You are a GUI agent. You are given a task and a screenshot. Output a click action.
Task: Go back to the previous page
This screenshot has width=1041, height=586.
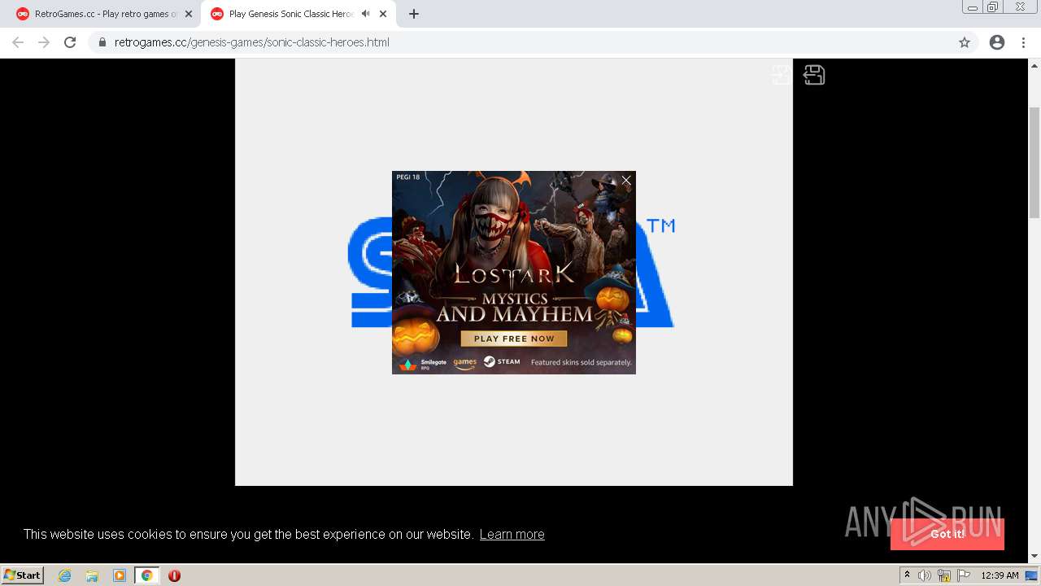point(18,42)
